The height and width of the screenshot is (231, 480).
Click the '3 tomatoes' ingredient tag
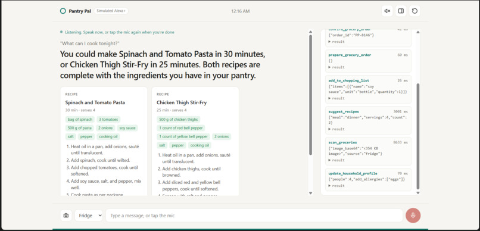tap(108, 119)
